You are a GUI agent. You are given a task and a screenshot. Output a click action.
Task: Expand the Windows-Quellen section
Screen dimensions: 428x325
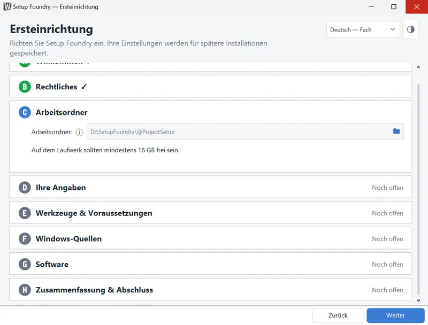pos(210,238)
